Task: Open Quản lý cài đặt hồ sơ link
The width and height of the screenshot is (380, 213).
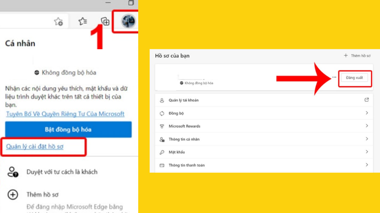Action: 35,147
